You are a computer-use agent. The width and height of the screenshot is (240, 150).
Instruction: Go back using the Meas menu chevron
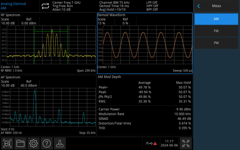pyautogui.click(x=199, y=6)
